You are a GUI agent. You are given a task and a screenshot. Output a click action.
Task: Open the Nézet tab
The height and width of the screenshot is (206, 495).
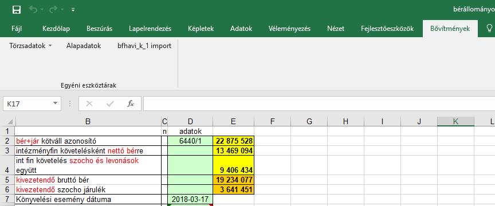point(336,29)
